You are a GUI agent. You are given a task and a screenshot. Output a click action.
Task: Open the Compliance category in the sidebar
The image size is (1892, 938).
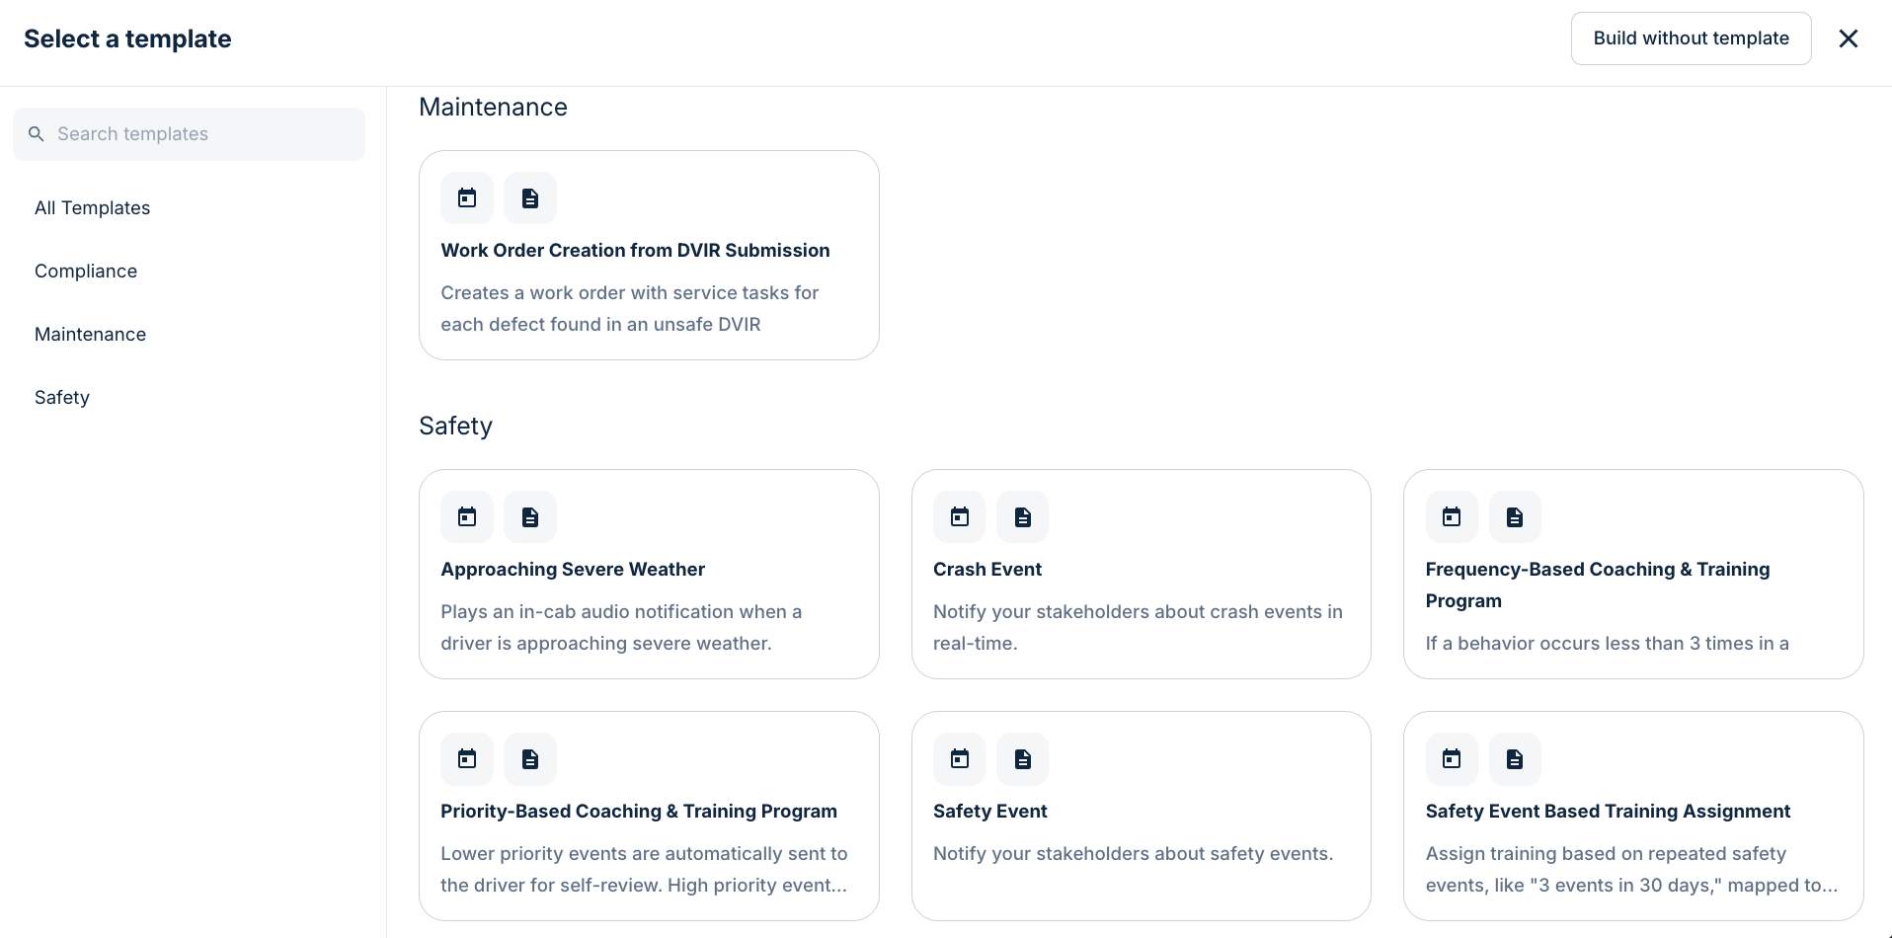click(86, 271)
